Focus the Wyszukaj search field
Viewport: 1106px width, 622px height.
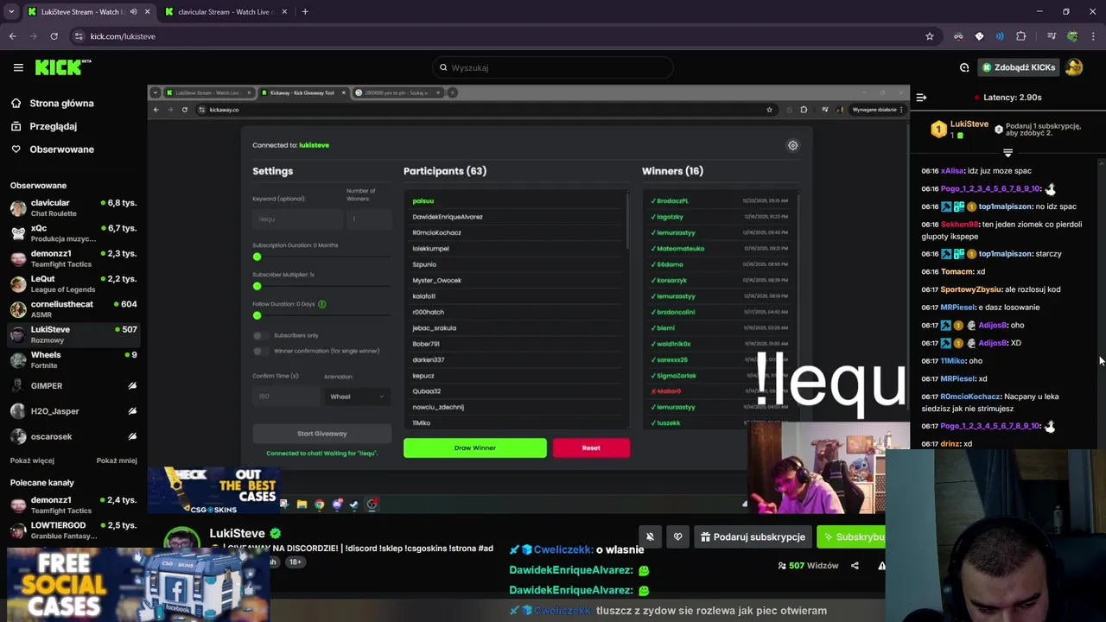tap(553, 67)
